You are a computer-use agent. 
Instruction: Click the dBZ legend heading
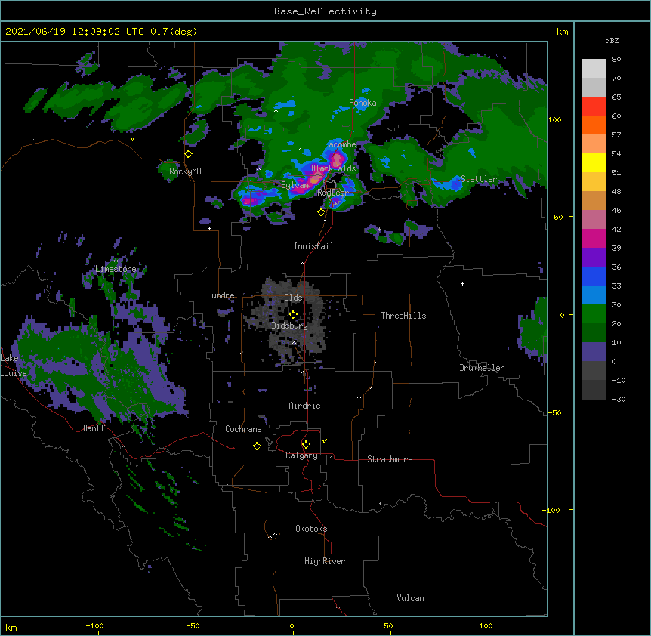[x=612, y=40]
